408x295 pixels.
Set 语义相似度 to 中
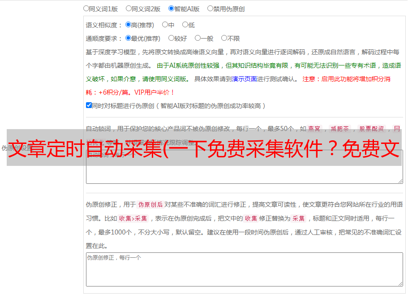pyautogui.click(x=165, y=25)
